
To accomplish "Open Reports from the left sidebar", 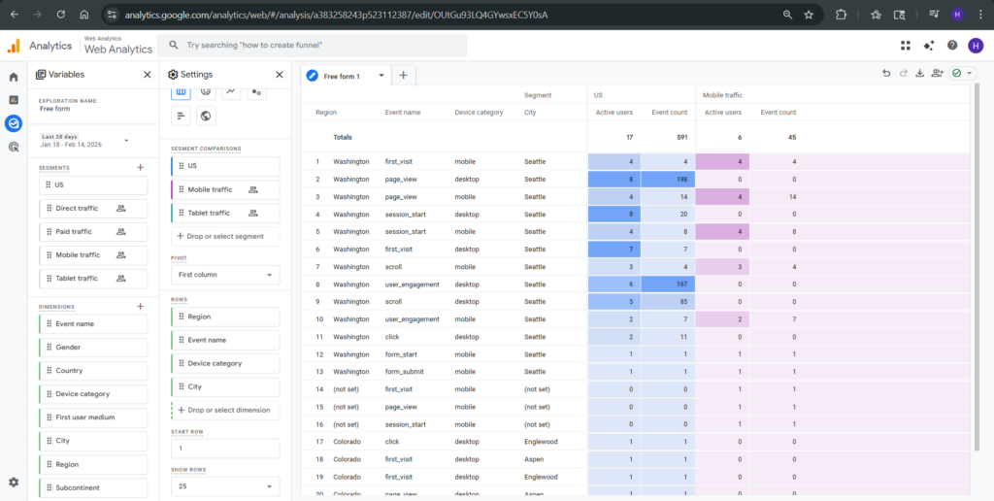I will pyautogui.click(x=14, y=100).
